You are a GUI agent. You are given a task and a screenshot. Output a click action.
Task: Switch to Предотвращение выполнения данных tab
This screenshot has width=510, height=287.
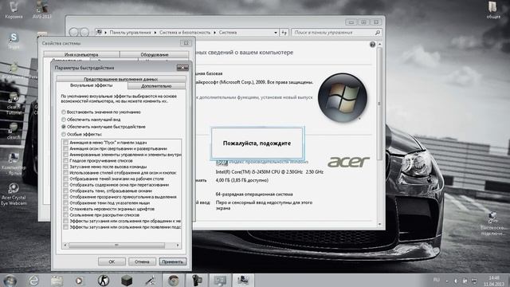pyautogui.click(x=121, y=79)
